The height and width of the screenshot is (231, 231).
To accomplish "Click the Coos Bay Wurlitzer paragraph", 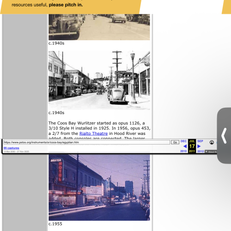I will (x=99, y=131).
